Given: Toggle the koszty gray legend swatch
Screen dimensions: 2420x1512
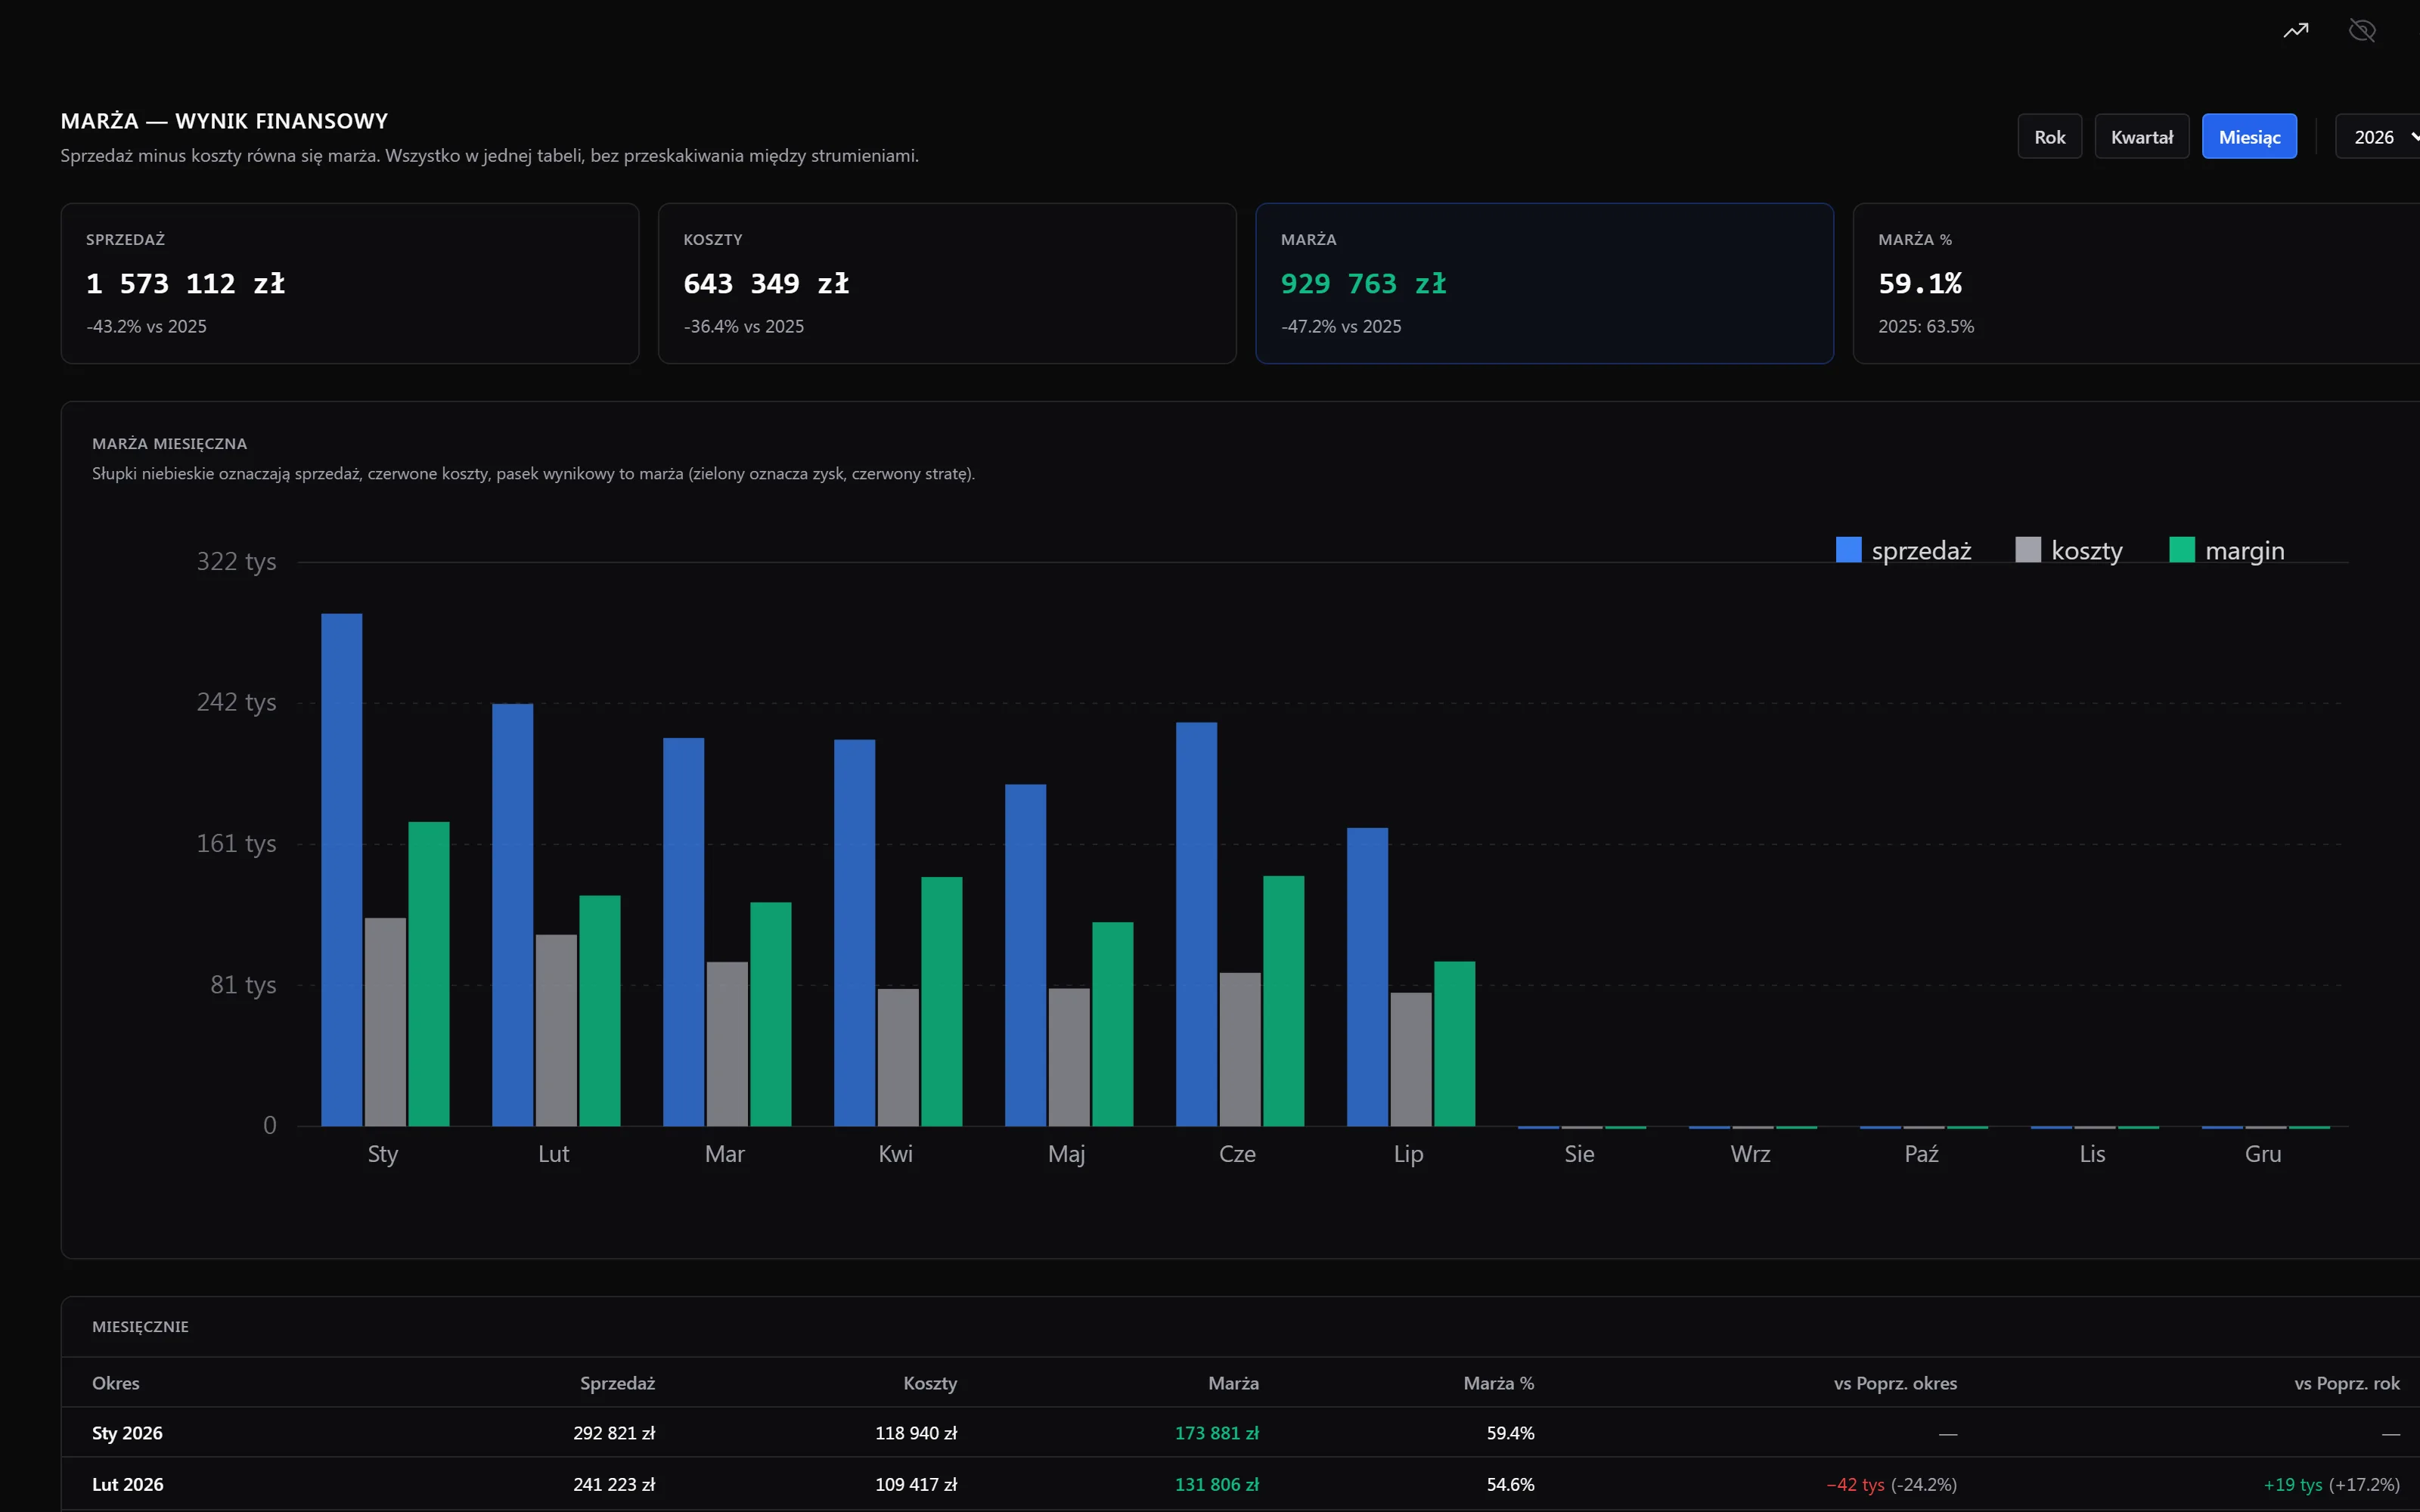Looking at the screenshot, I should tap(2028, 550).
